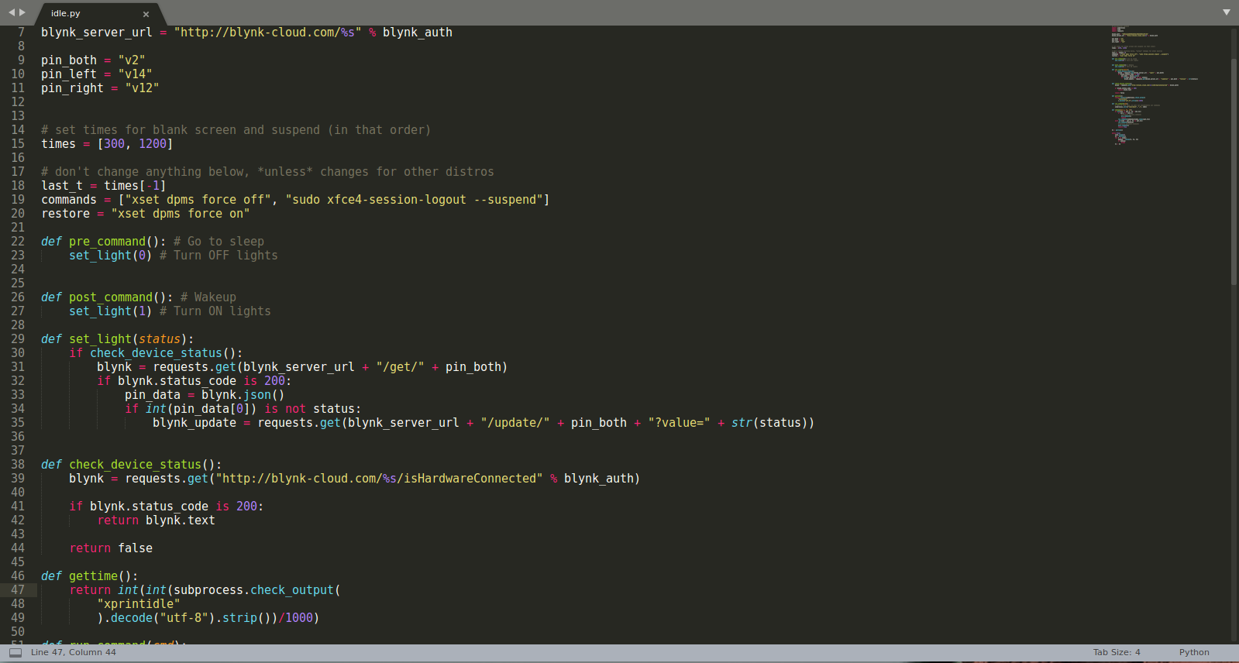Open the tab list dropdown arrow
1239x663 pixels.
pos(1227,12)
